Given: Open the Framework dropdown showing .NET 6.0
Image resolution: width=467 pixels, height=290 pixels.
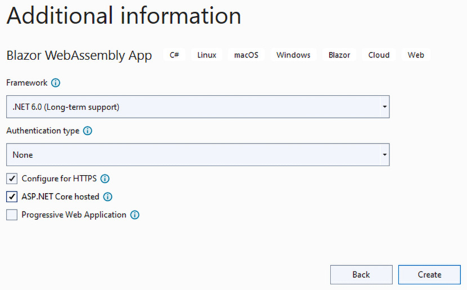Looking at the screenshot, I should (197, 106).
